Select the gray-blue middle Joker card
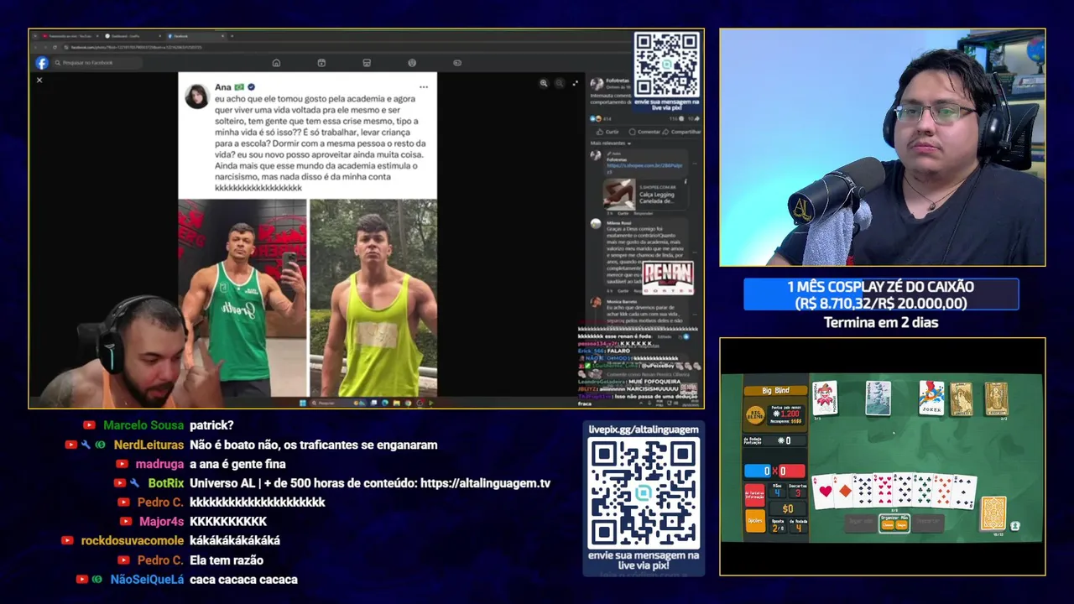The image size is (1074, 604). 878,398
